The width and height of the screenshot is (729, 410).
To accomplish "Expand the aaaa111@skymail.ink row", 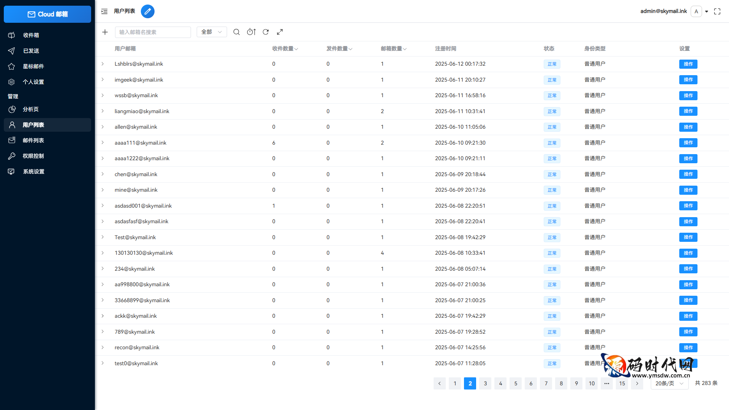I will (103, 143).
